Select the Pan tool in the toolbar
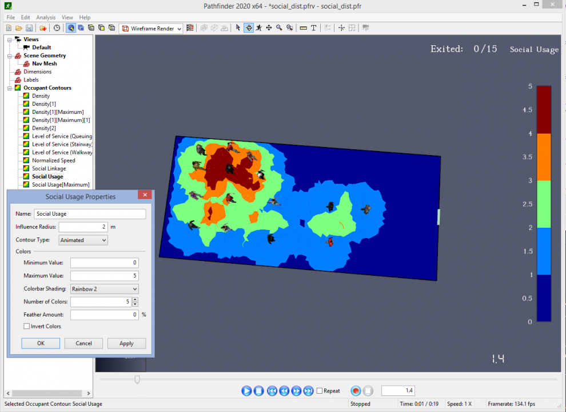This screenshot has width=566, height=412. point(269,27)
